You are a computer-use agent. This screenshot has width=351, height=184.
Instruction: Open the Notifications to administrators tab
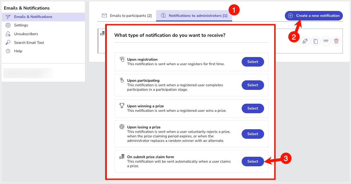coord(198,16)
